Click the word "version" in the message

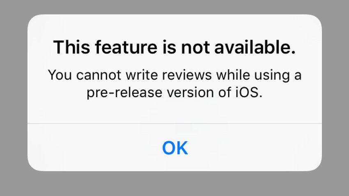(190, 92)
